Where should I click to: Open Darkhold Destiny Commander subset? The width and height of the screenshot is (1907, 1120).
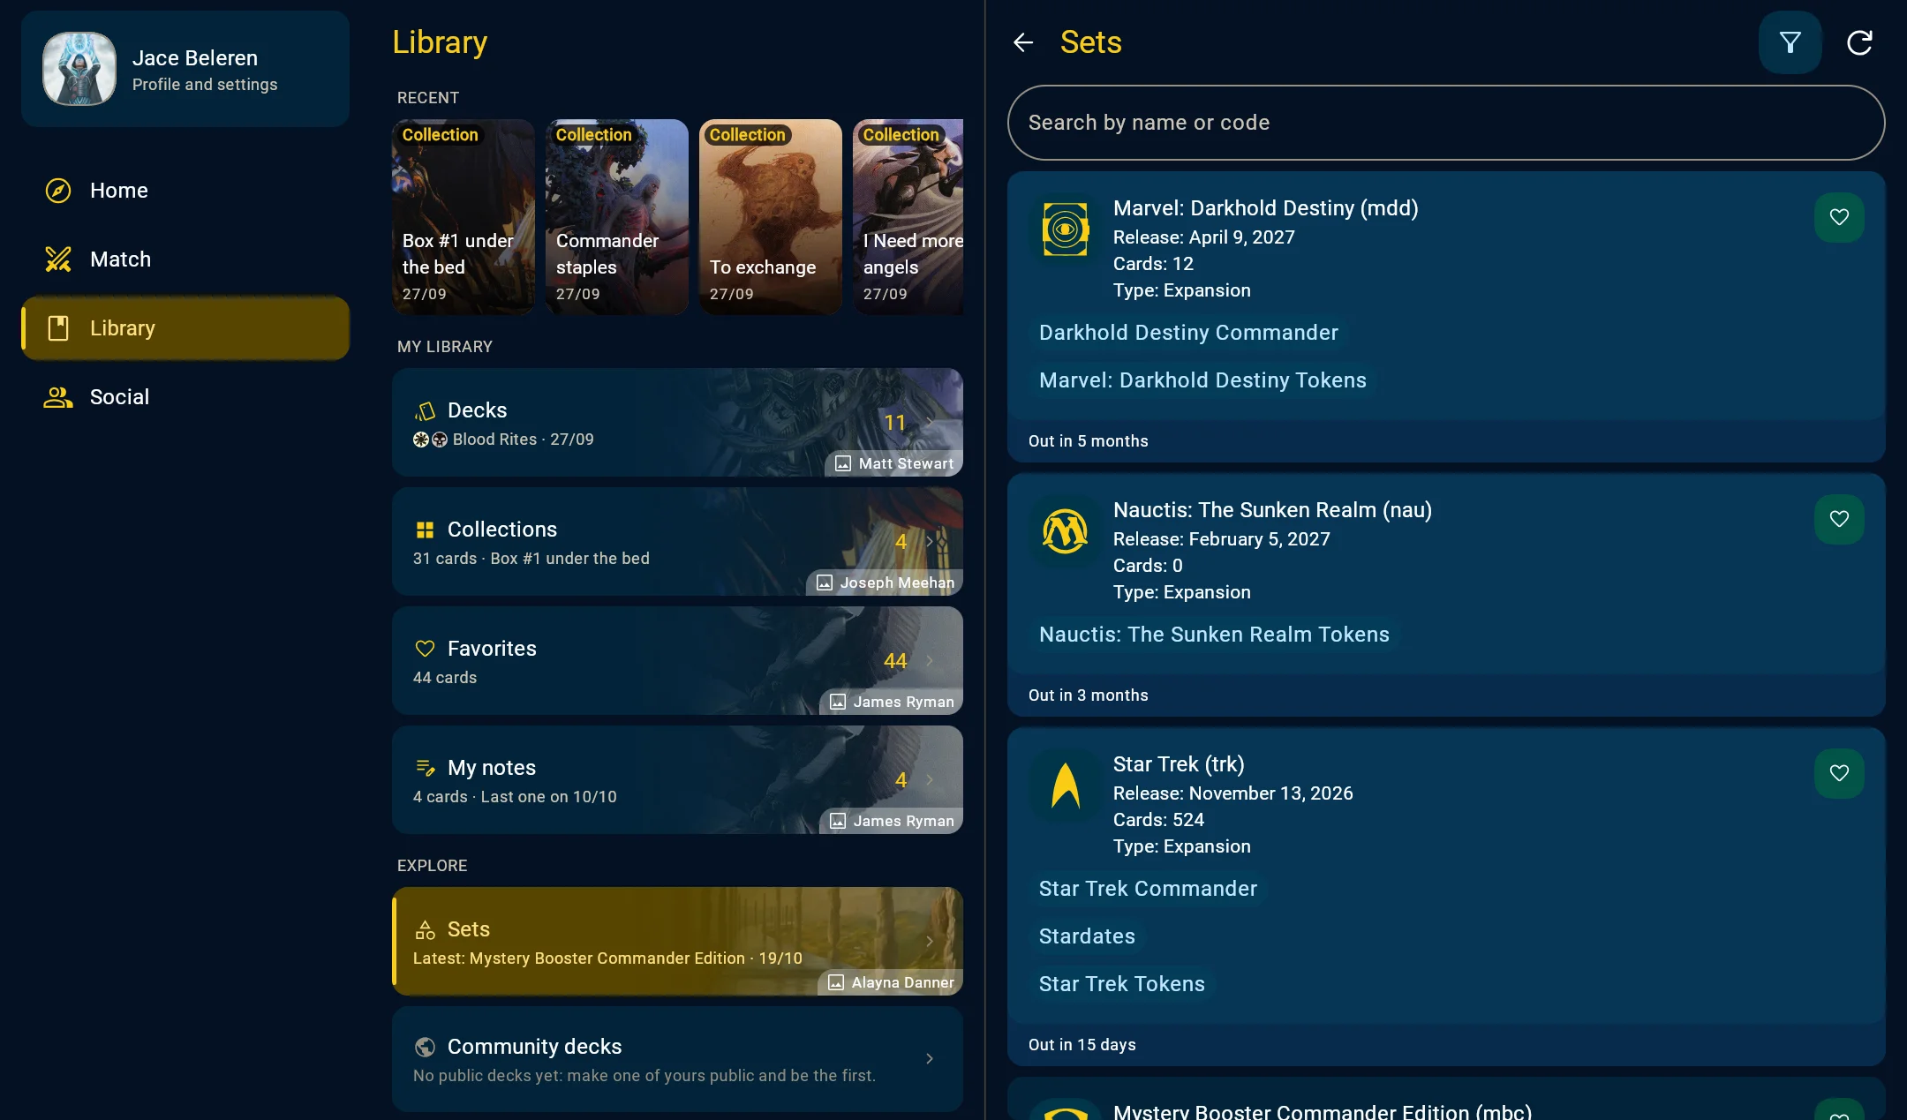[x=1188, y=333]
